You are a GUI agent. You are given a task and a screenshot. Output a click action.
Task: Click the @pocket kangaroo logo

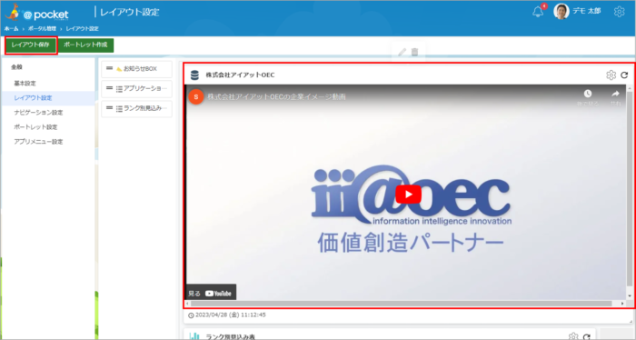pos(37,13)
